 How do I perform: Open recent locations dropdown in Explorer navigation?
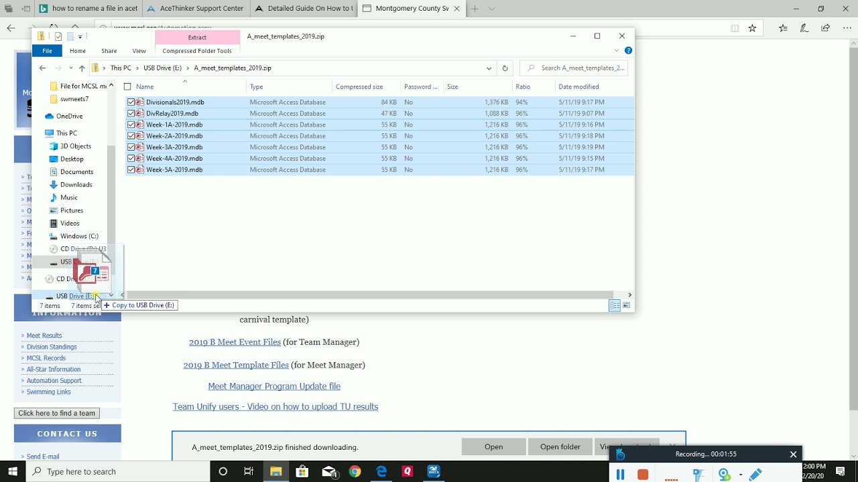pos(70,68)
